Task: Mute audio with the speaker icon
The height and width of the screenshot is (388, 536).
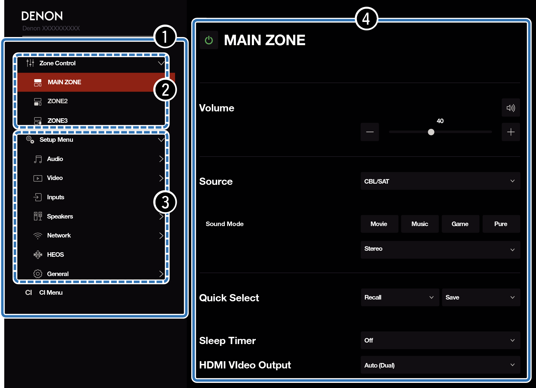Action: (x=511, y=108)
